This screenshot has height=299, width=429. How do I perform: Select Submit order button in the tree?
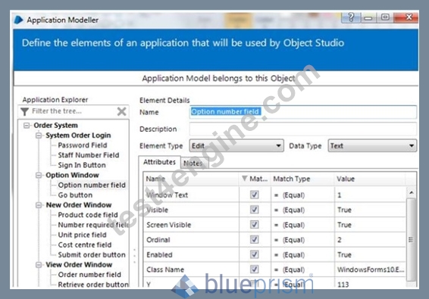[x=92, y=255]
